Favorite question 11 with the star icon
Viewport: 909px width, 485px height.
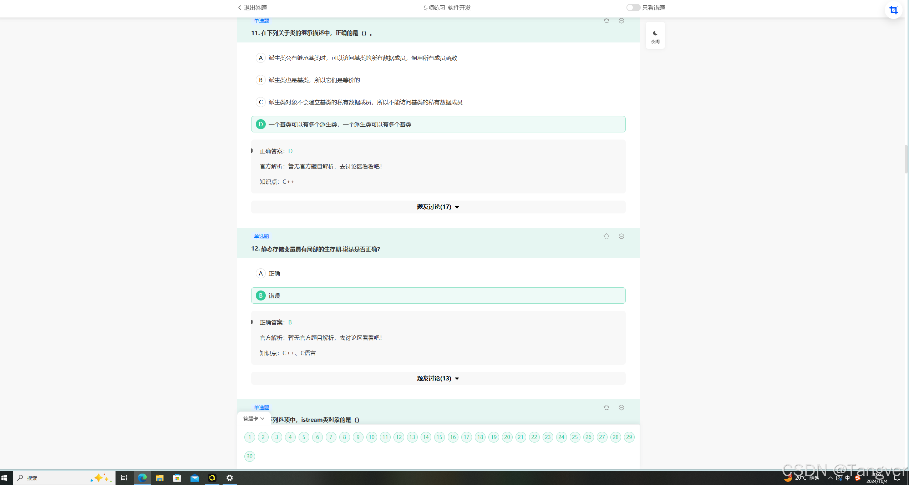coord(606,21)
